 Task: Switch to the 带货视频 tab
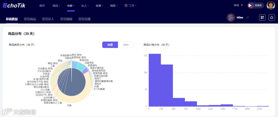tap(66, 19)
